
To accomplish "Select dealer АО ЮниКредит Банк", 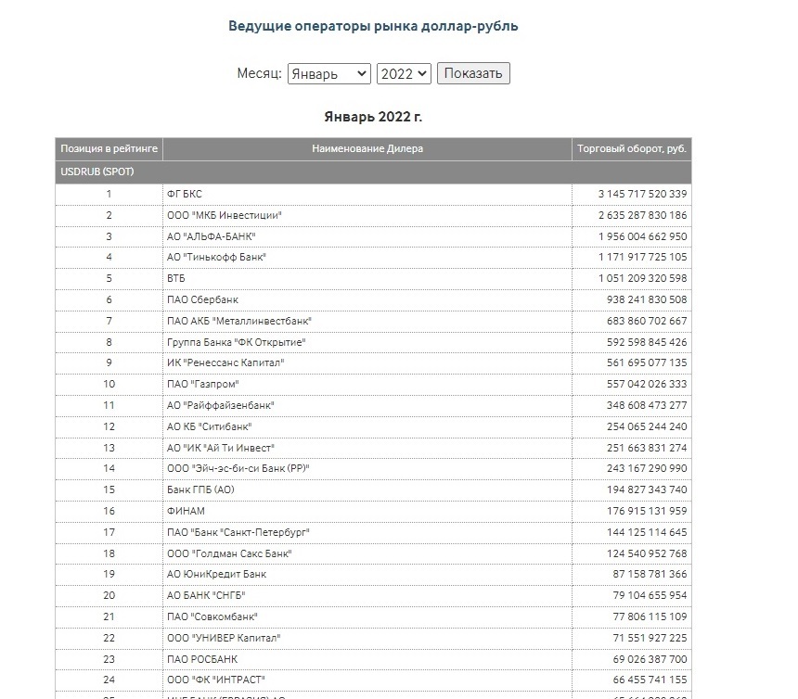I will (x=216, y=575).
